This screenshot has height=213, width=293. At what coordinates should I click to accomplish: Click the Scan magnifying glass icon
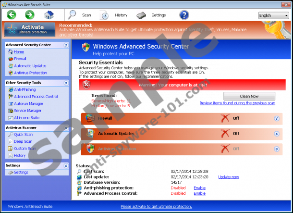click(73, 15)
